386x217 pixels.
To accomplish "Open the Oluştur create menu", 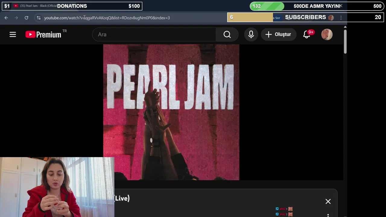I will pyautogui.click(x=278, y=34).
